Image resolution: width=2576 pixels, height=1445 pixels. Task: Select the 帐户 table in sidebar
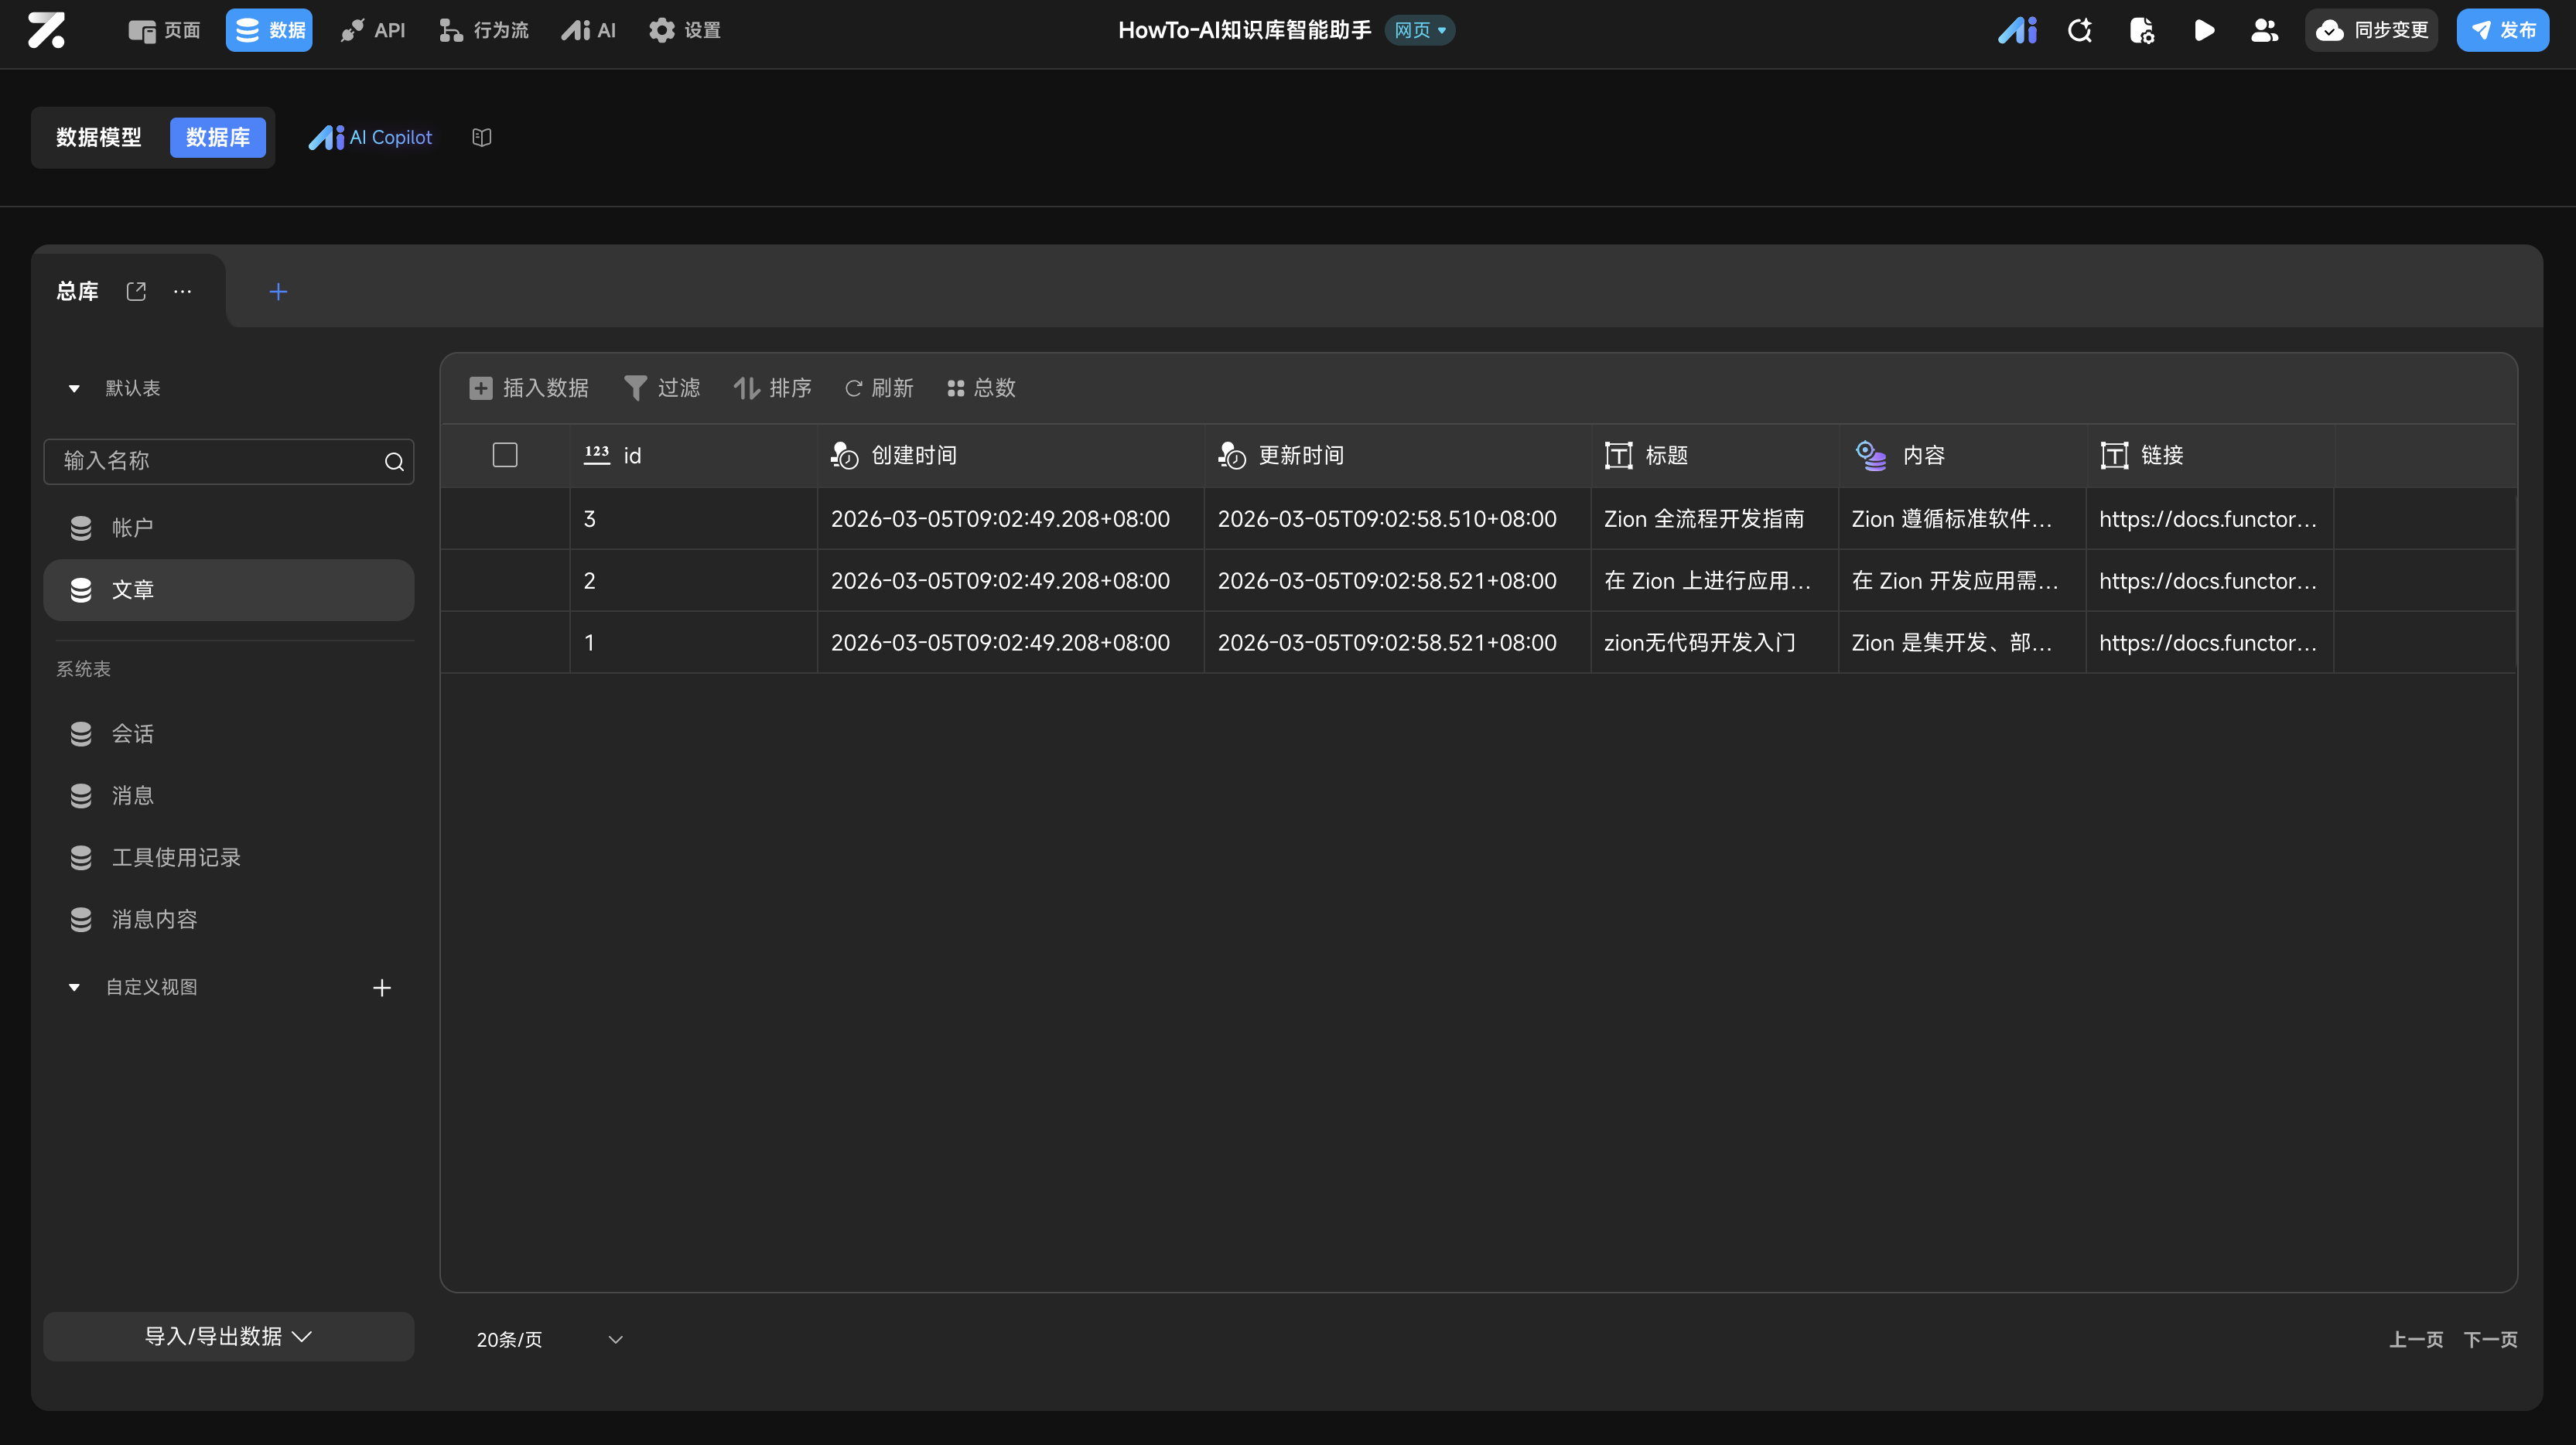tap(131, 527)
